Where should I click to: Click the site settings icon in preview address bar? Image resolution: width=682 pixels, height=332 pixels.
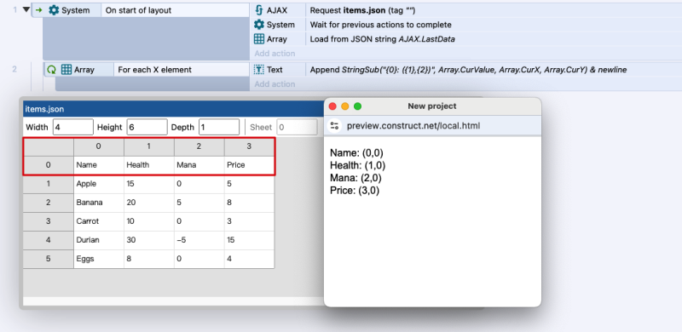click(x=334, y=126)
